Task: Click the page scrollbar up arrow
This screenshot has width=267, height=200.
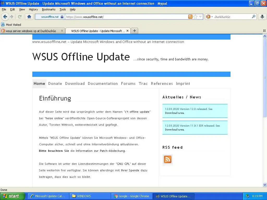Action: tap(265, 36)
